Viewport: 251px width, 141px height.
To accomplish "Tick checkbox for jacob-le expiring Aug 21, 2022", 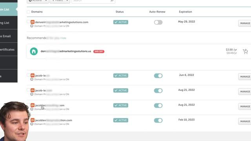I will point(28,90).
